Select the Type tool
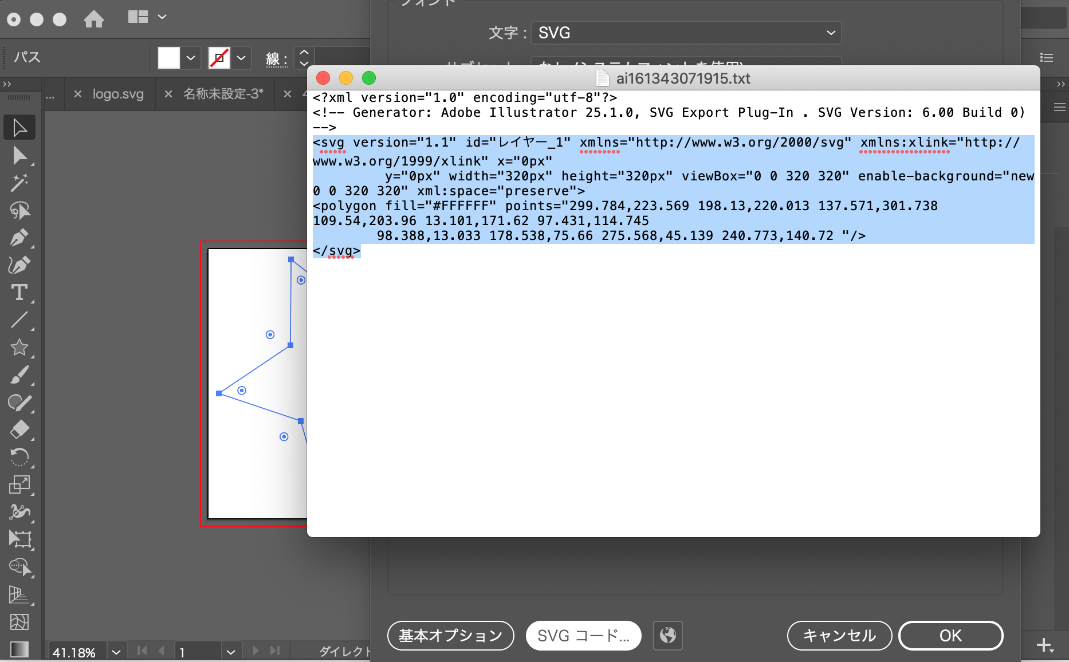The image size is (1069, 662). pos(19,293)
